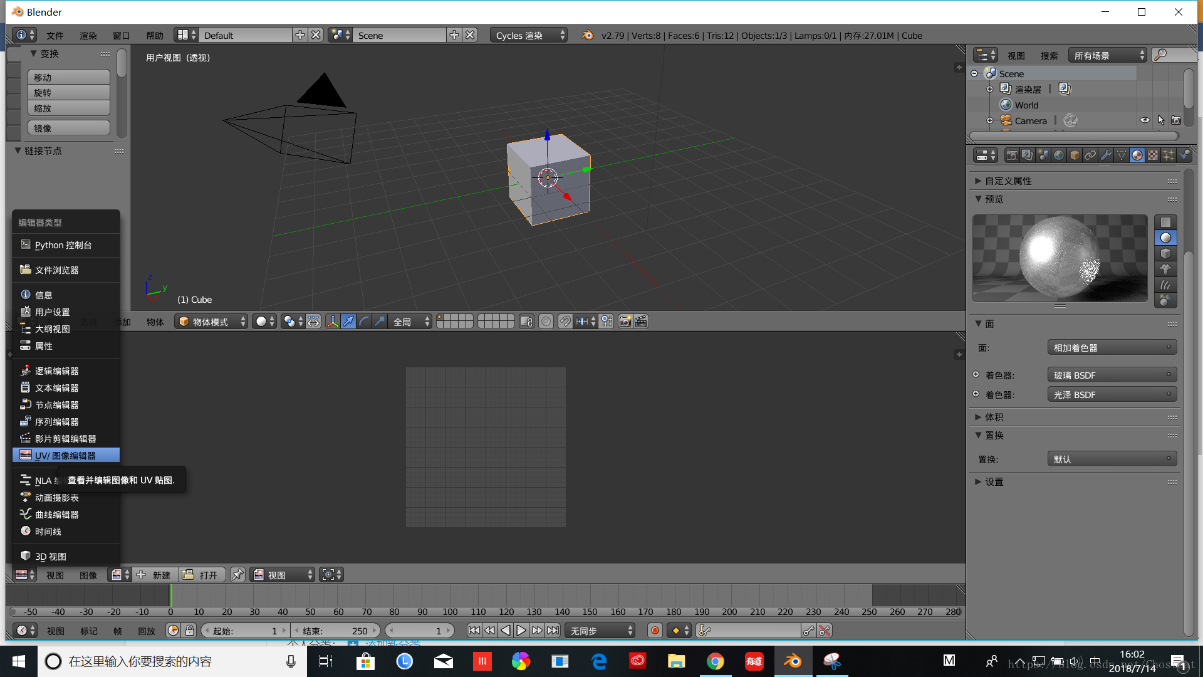Viewport: 1203px width, 677px height.
Task: Click insert keyframe key icon
Action: click(x=809, y=631)
